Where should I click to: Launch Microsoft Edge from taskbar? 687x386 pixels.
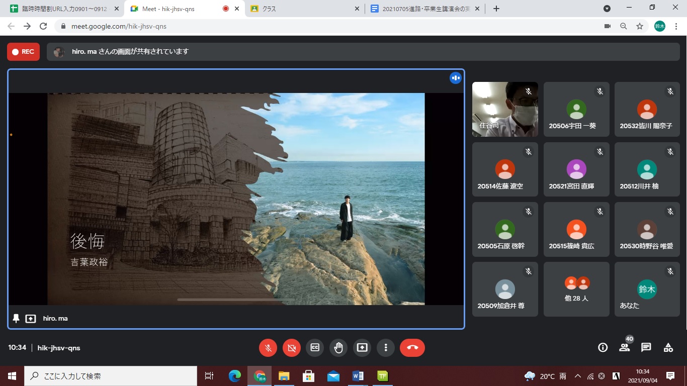235,376
